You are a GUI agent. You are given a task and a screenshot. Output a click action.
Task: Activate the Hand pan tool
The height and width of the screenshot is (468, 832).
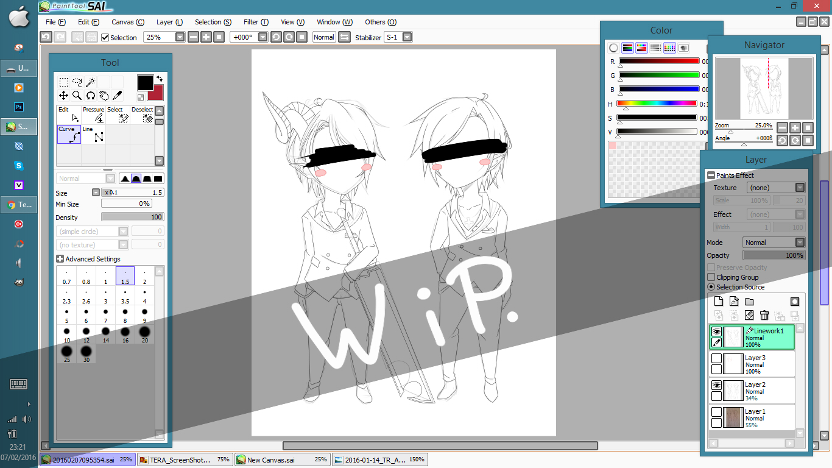click(x=104, y=95)
